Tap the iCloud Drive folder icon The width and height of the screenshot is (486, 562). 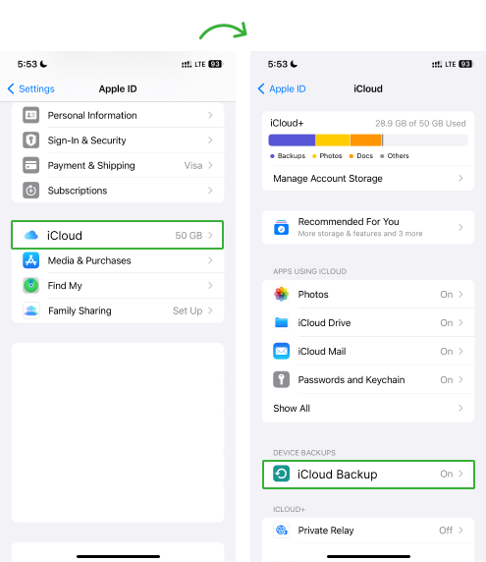(281, 323)
